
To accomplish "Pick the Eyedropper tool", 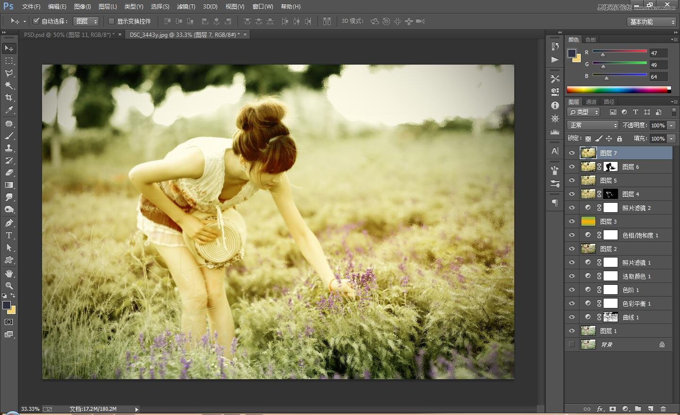I will (x=9, y=110).
